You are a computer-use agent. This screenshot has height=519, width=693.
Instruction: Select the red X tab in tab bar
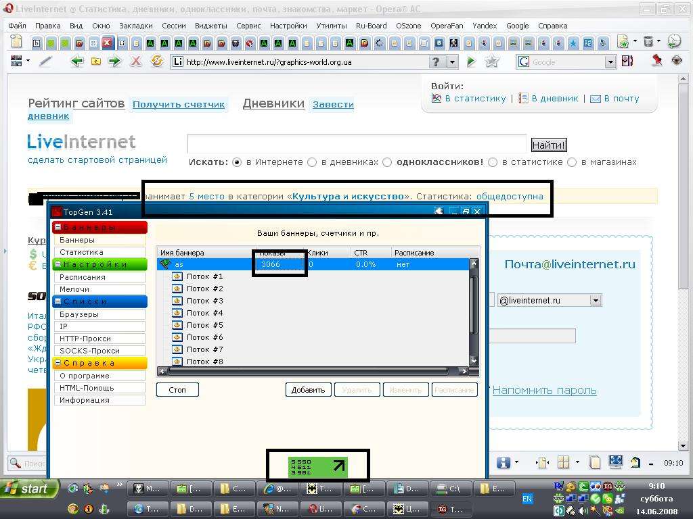click(x=108, y=43)
